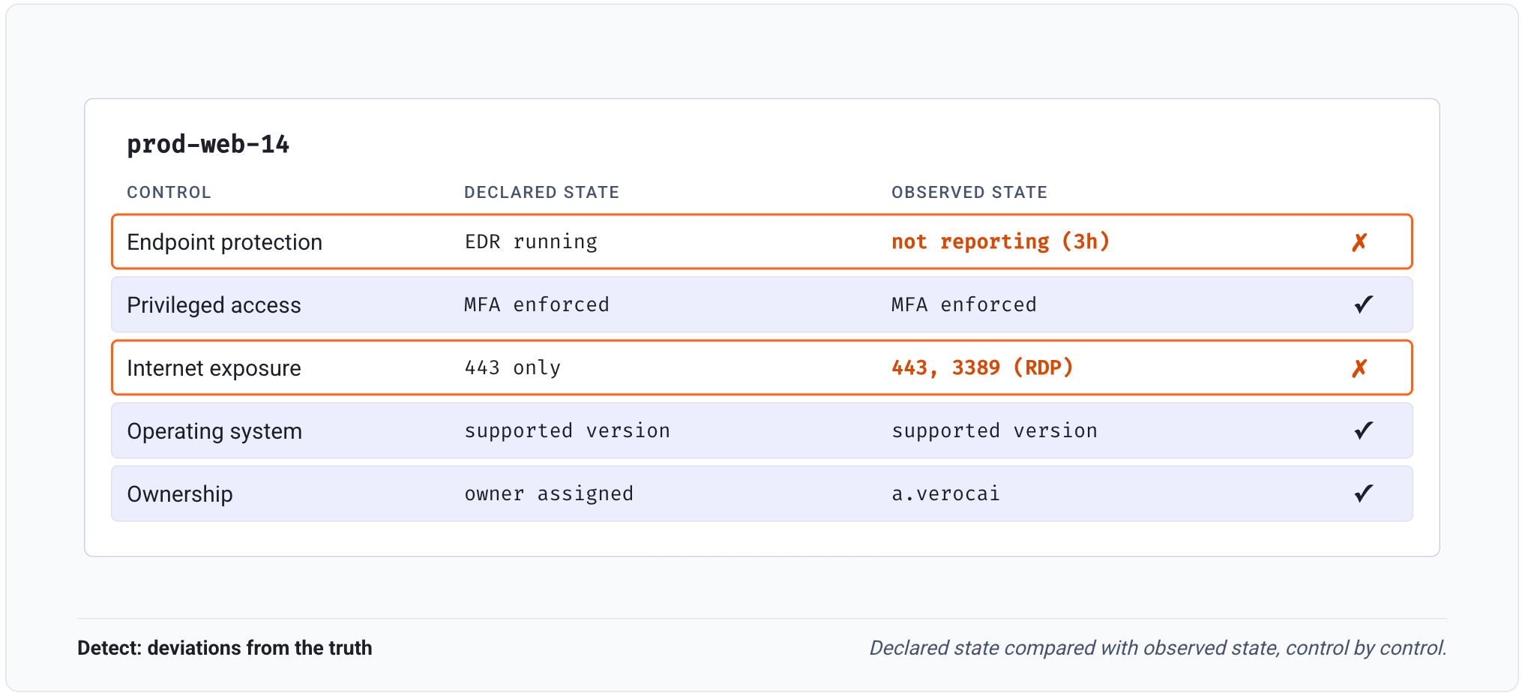This screenshot has height=696, width=1522.
Task: Click the 'a.verocai' owner value
Action: pos(945,493)
